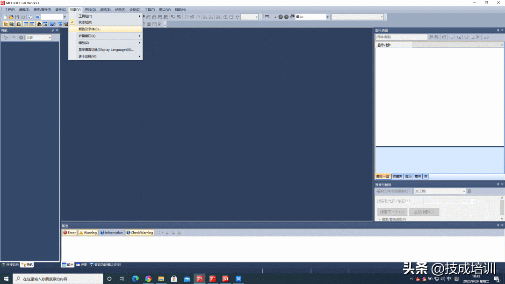
Task: Expand 搜索/替换选项(P) in search panel
Action: 392,220
